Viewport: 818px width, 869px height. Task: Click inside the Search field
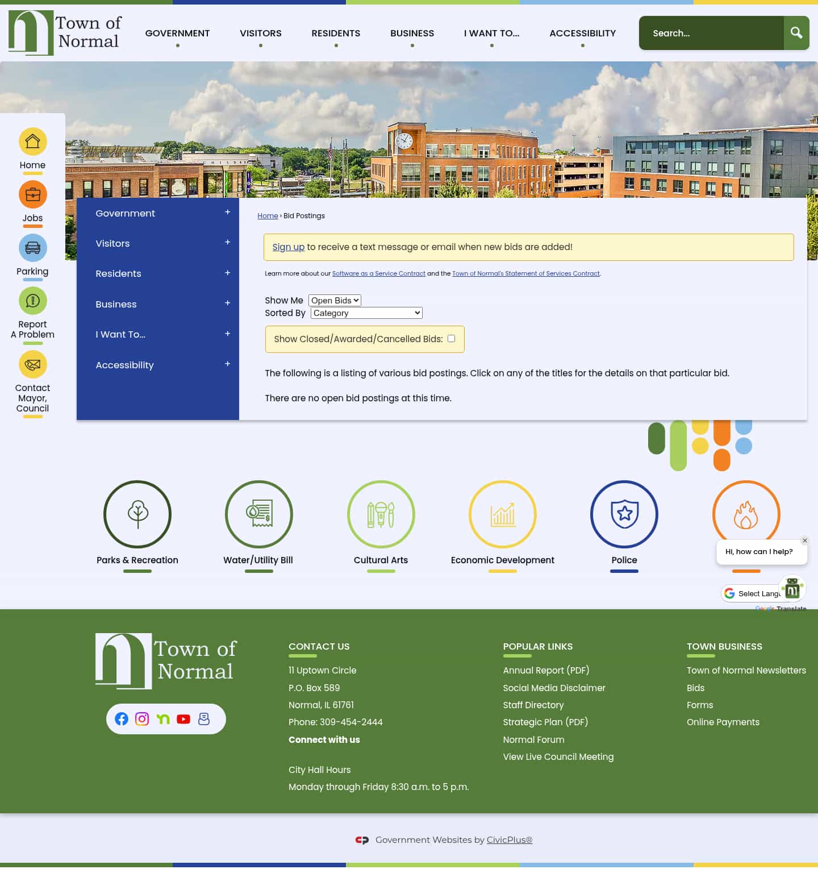click(x=710, y=33)
